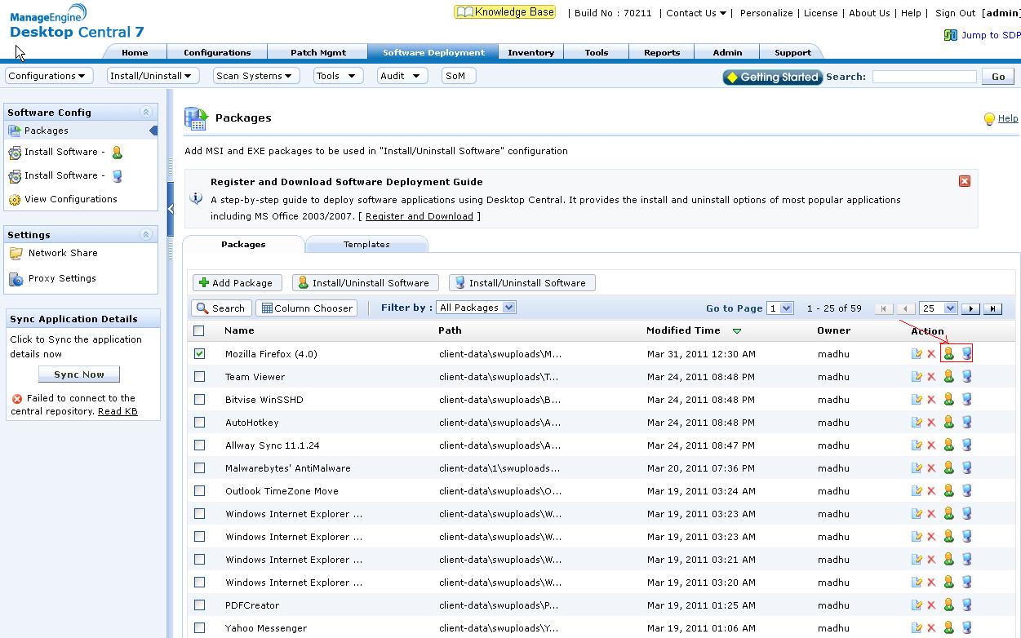Click the edit icon for Mozilla Firefox package

point(917,354)
